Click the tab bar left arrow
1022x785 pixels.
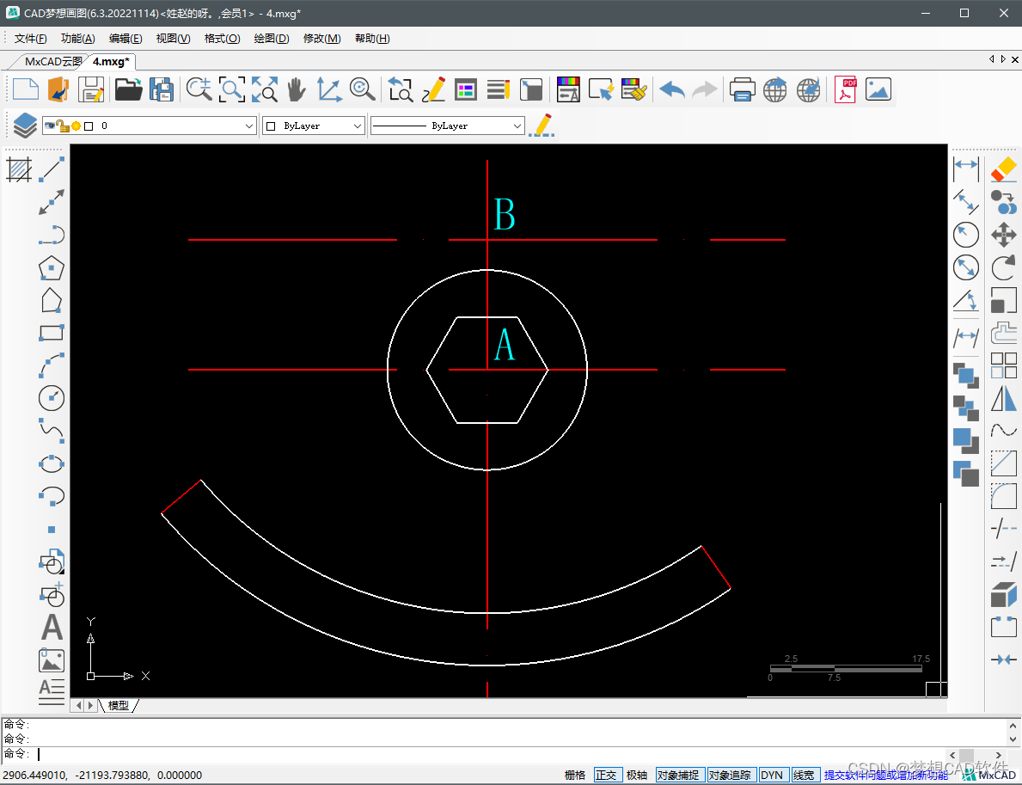(992, 59)
